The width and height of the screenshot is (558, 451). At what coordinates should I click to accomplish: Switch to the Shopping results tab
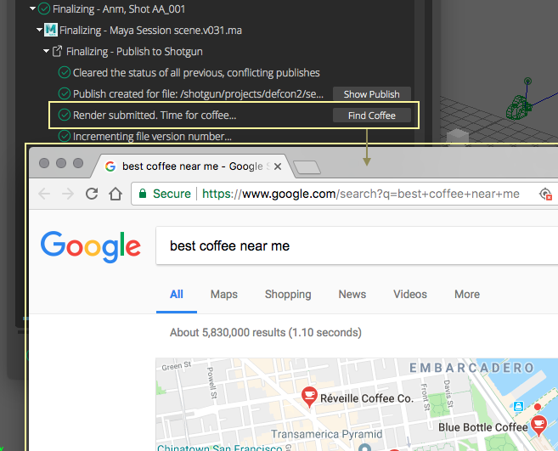coord(288,295)
